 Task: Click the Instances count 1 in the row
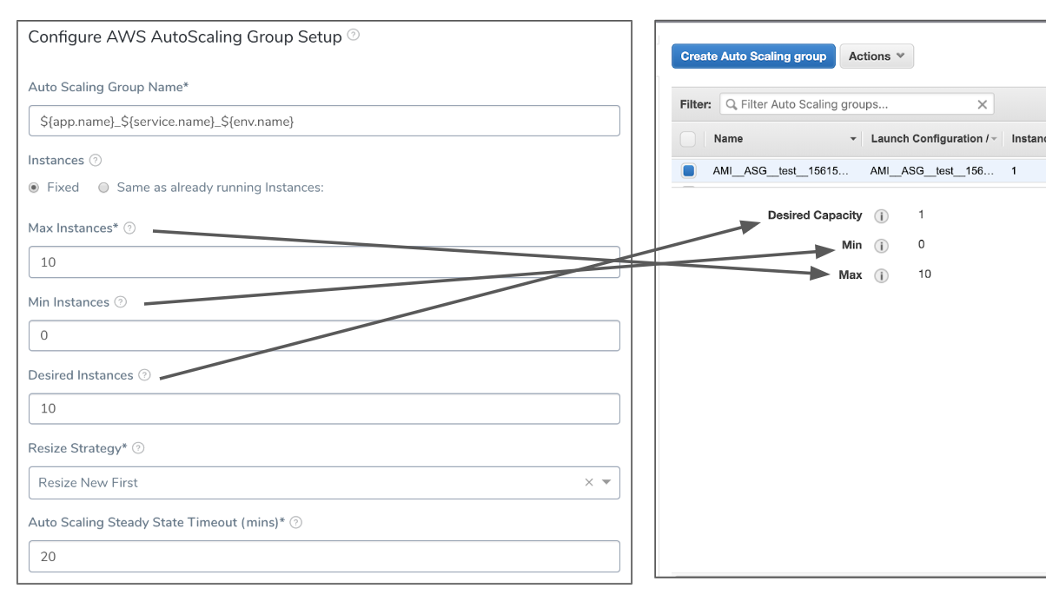(1014, 171)
